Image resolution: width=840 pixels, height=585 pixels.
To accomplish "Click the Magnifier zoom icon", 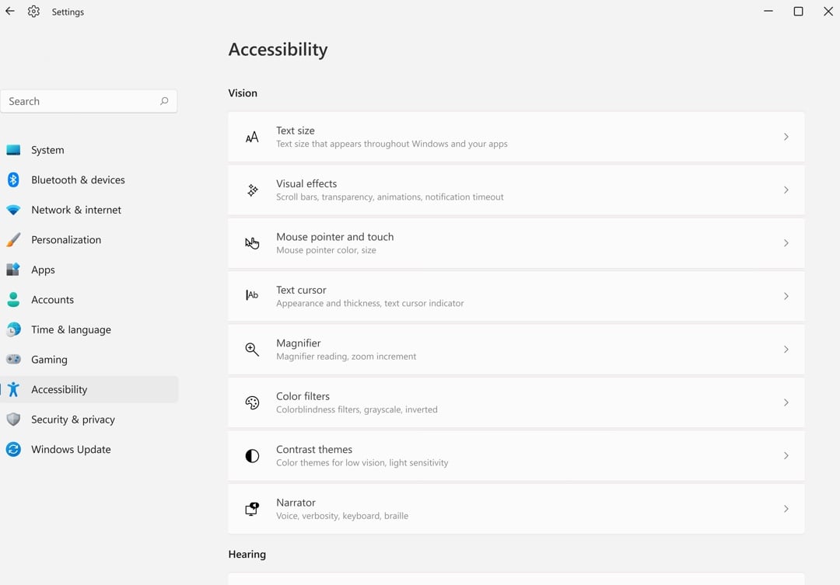I will coord(252,350).
